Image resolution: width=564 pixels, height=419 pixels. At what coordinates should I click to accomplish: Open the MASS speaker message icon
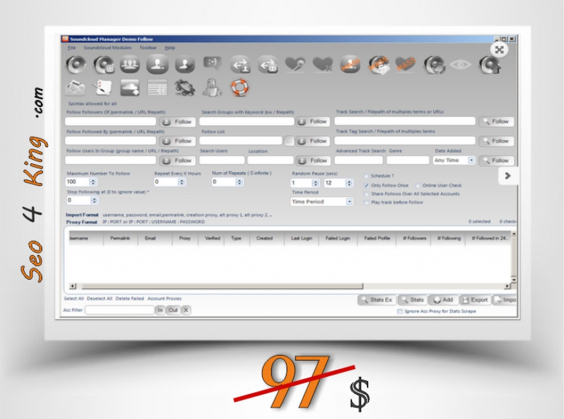379,65
